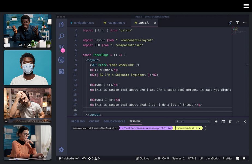Viewport: 252px width, 164px height.
Task: Maximize the panel with the chevron toggle
Action: [x=237, y=121]
